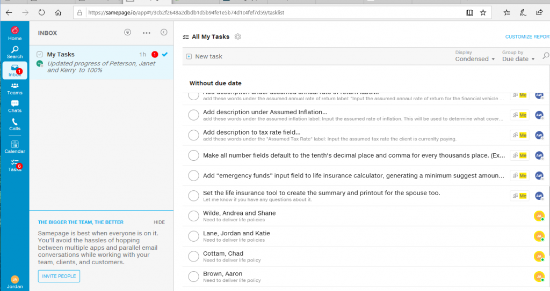Open Tasks in the left sidebar
This screenshot has width=550, height=291.
(15, 165)
